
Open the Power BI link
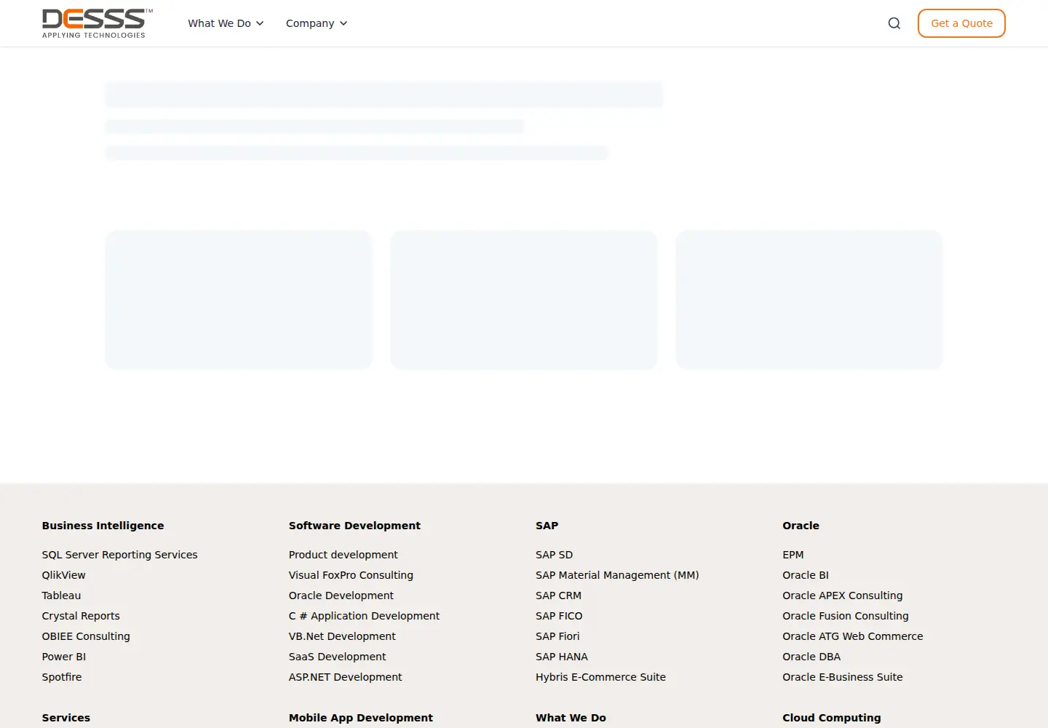click(x=64, y=657)
